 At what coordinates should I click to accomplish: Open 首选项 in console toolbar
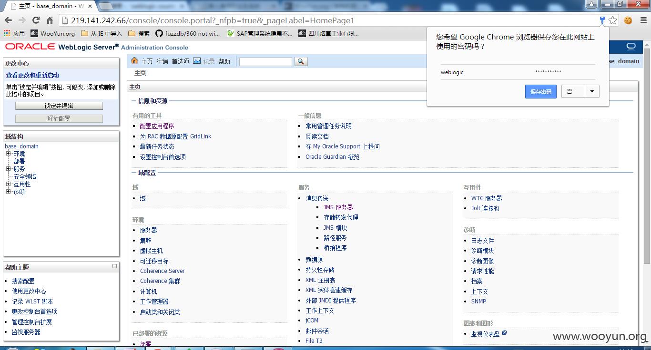pos(180,61)
